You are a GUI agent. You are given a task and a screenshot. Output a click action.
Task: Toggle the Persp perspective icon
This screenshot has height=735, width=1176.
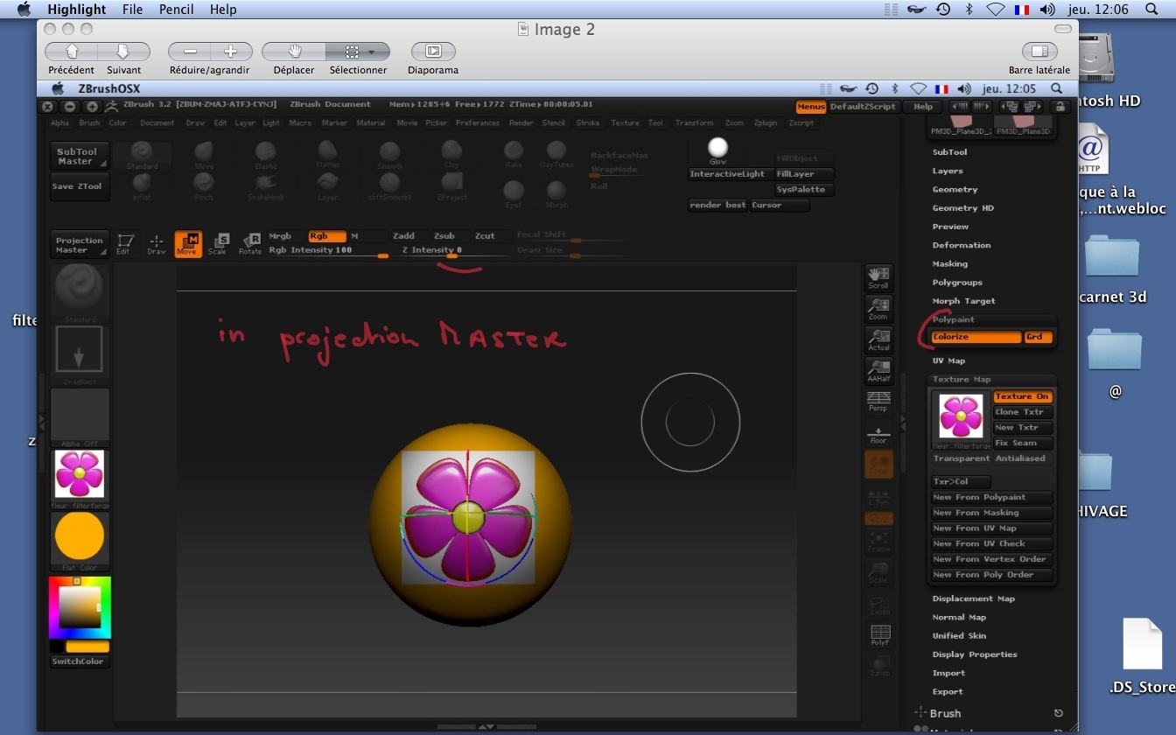[x=878, y=402]
